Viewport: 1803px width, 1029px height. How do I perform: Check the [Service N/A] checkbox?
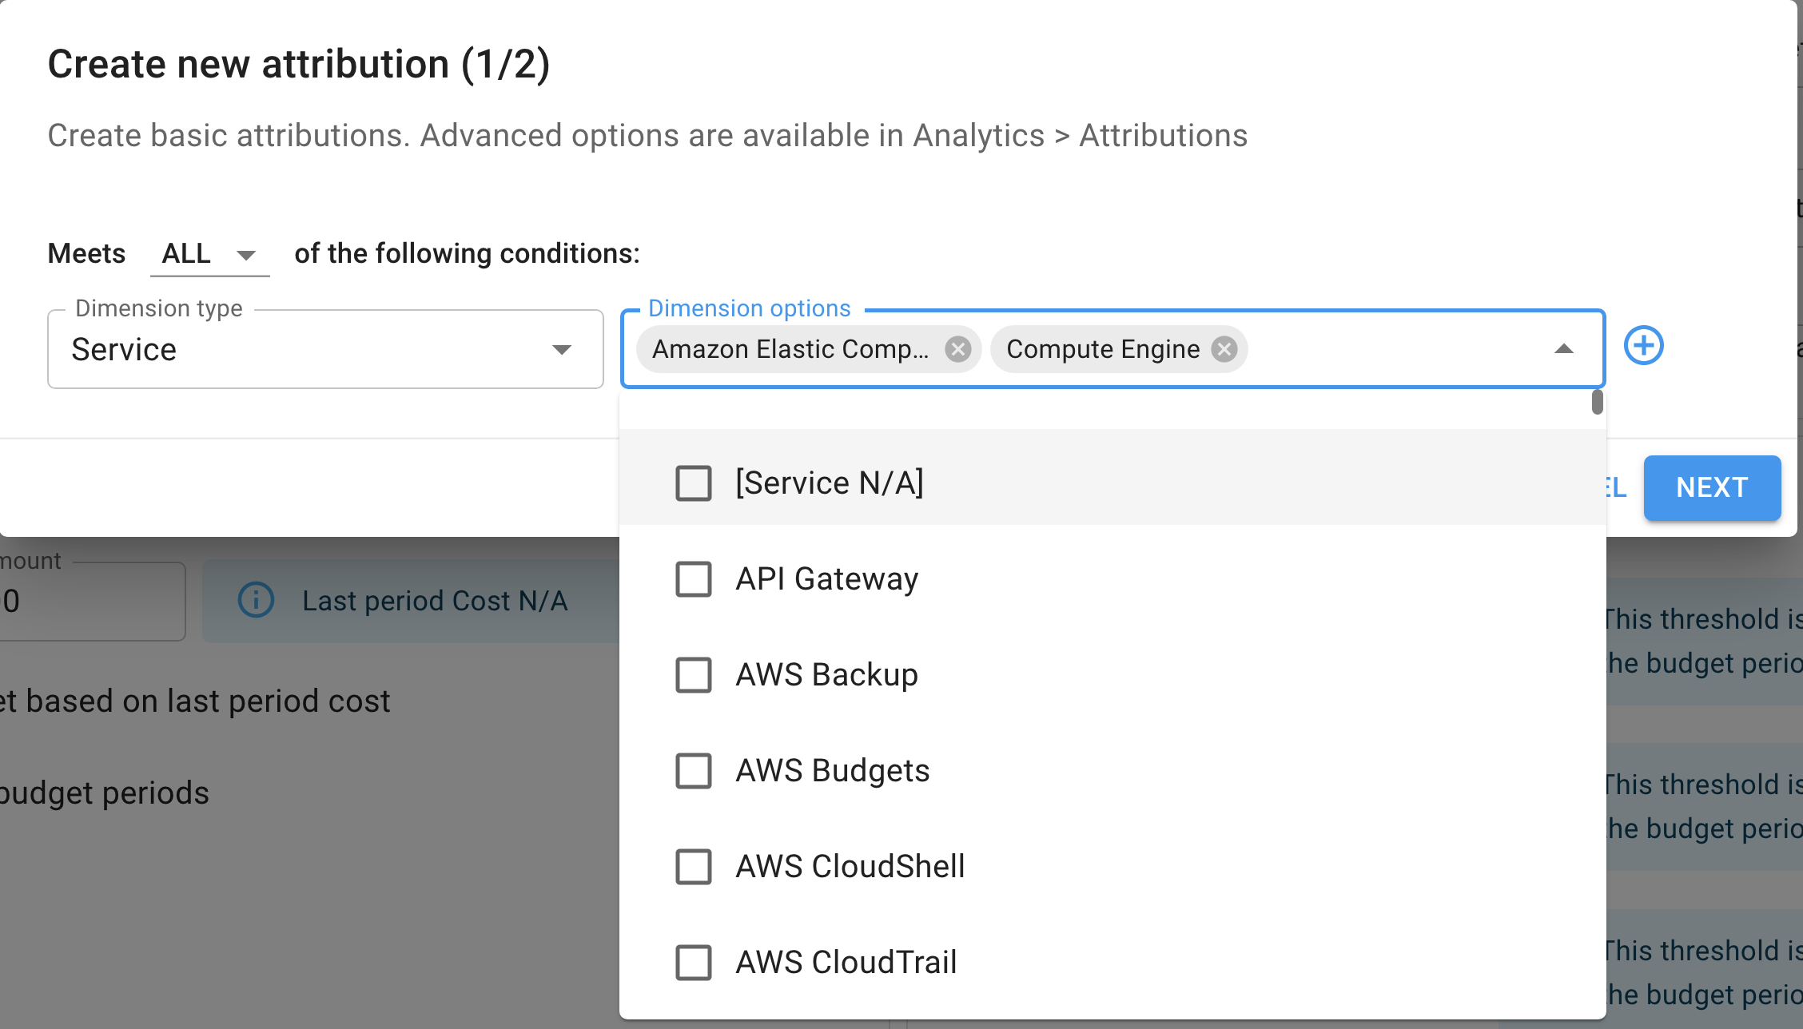click(x=693, y=483)
